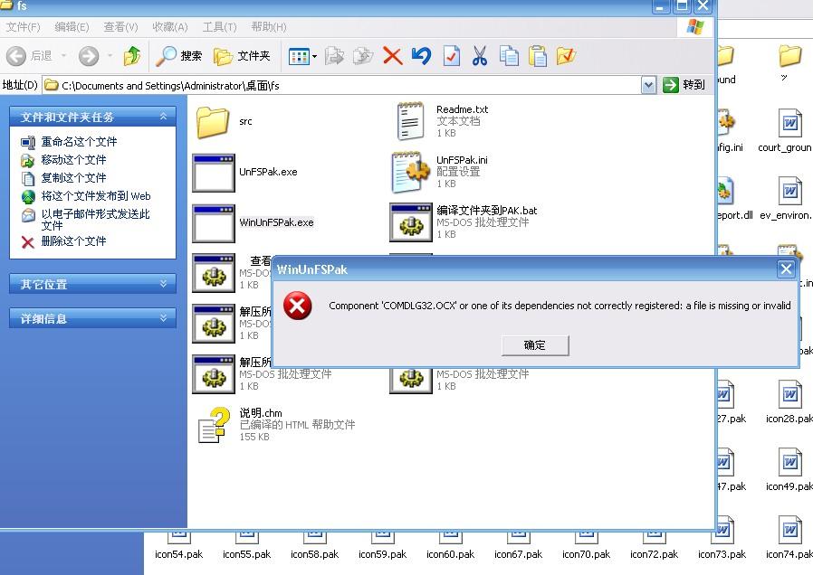Open the Views dropdown arrow

click(314, 56)
